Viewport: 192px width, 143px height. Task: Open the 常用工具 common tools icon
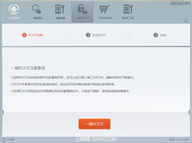tap(128, 9)
